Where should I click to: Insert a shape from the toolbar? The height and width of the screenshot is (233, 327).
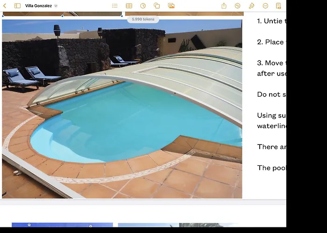157,6
